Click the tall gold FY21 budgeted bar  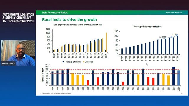click(x=106, y=42)
